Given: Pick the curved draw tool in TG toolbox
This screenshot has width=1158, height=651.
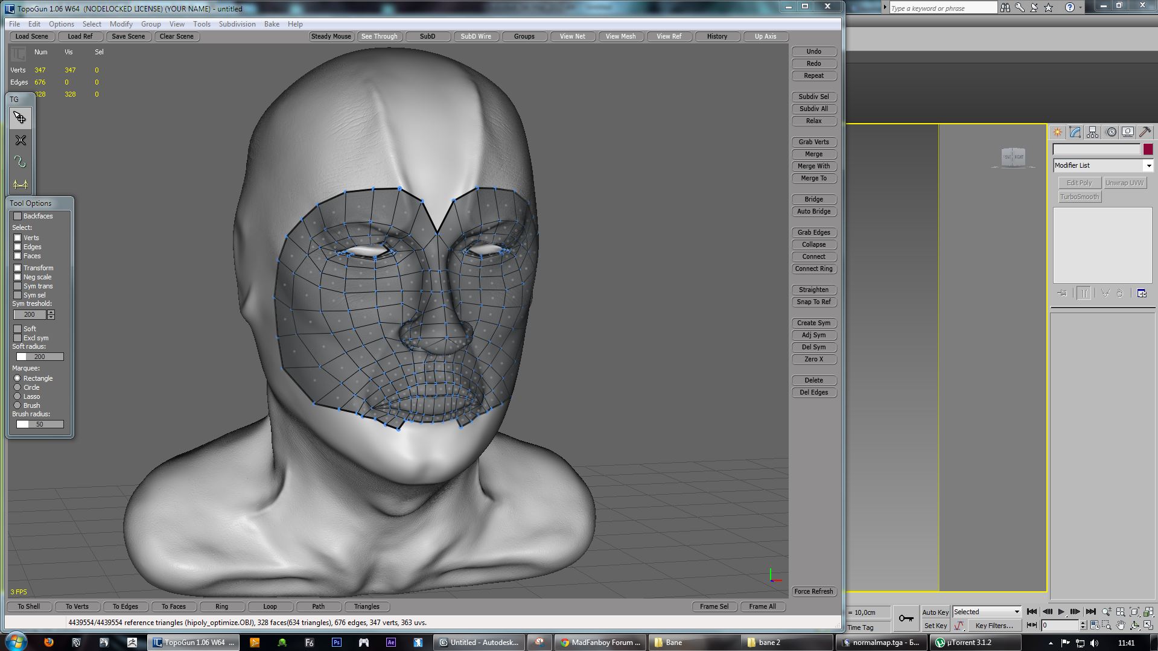Looking at the screenshot, I should (x=21, y=162).
